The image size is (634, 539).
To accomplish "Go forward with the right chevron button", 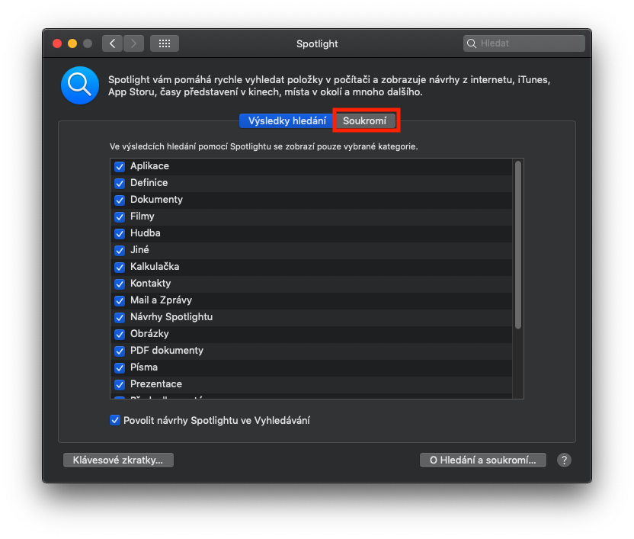I will pyautogui.click(x=134, y=43).
